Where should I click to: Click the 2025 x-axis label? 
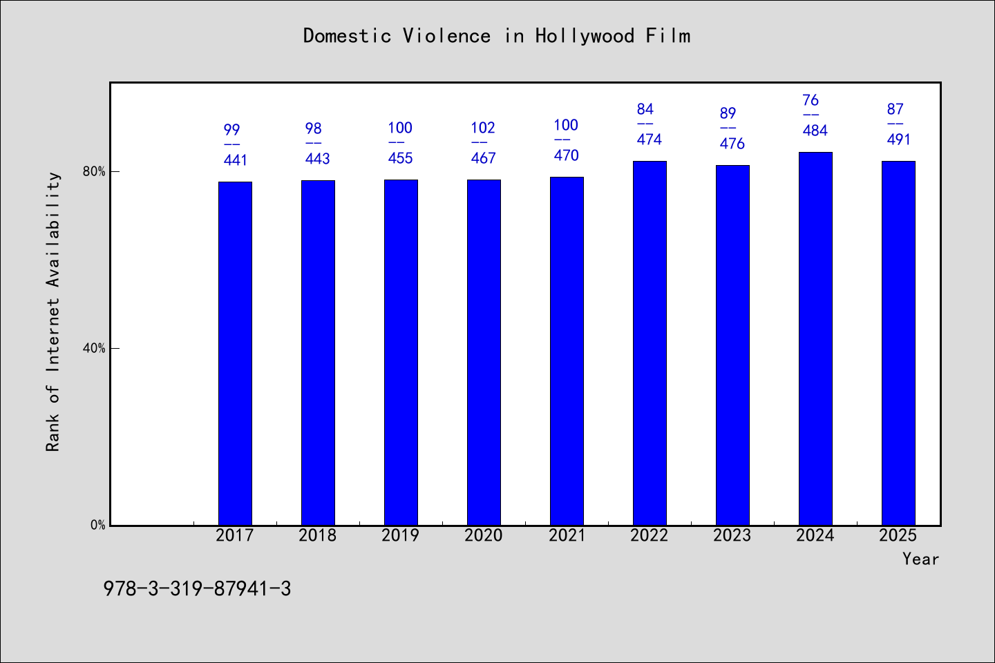coord(898,535)
